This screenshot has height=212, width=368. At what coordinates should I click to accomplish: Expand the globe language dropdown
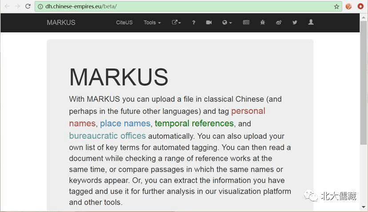[227, 23]
